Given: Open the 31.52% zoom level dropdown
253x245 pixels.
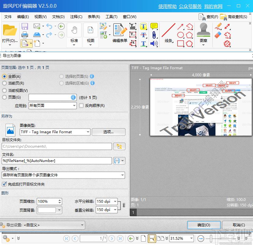Looking at the screenshot, I should point(191,238).
